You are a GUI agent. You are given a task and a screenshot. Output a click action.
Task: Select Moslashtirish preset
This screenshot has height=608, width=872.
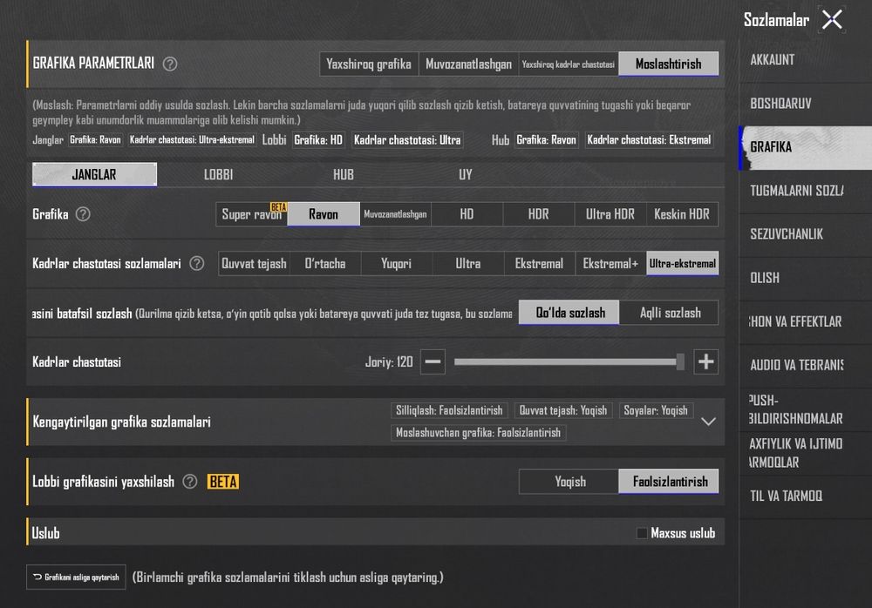point(669,64)
